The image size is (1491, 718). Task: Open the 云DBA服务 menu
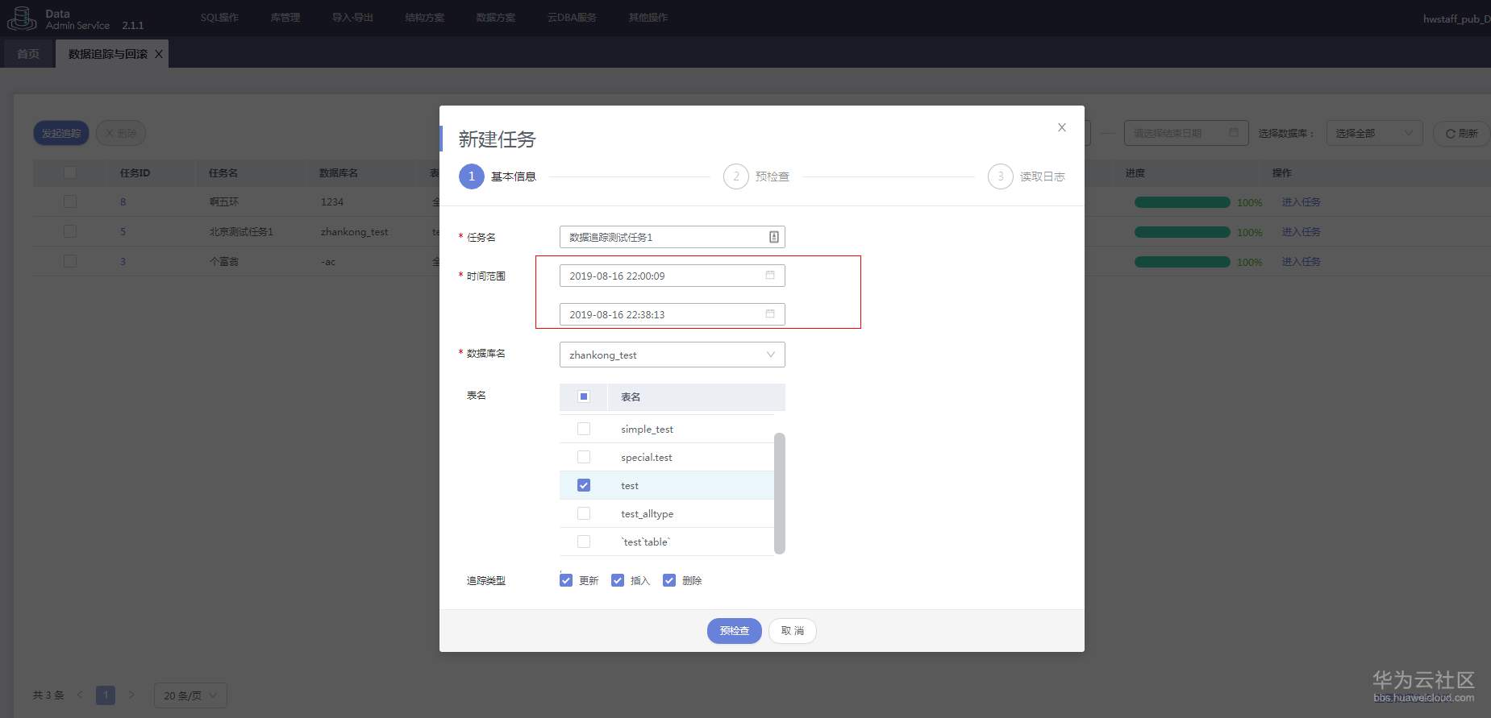572,18
